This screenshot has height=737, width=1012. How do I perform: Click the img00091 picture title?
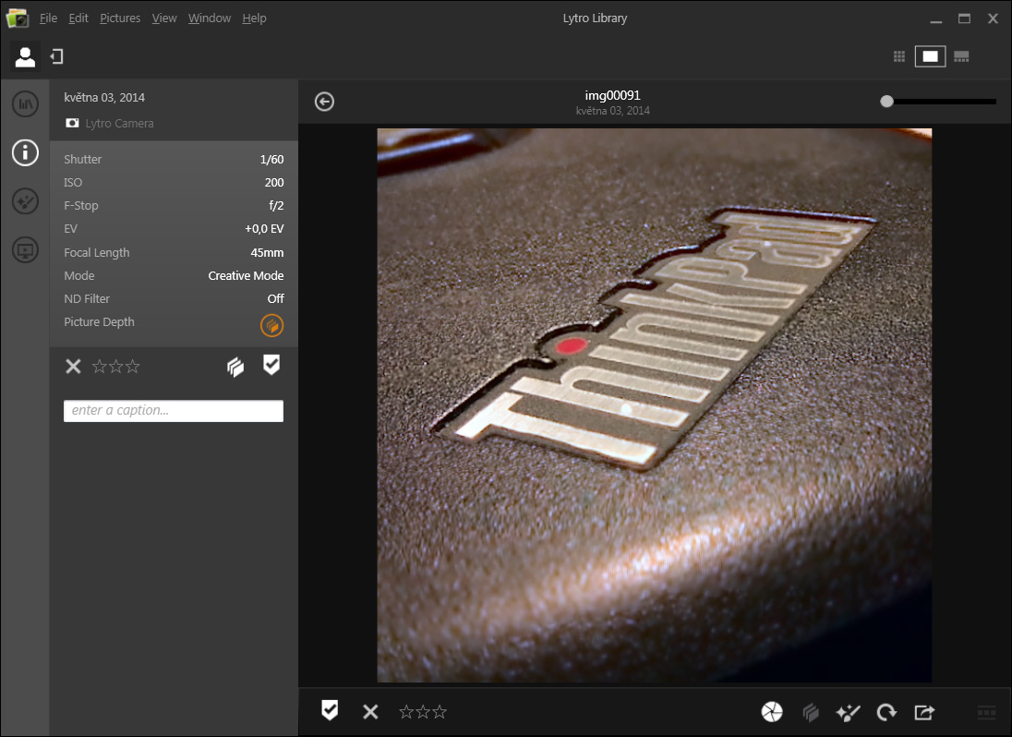[612, 95]
